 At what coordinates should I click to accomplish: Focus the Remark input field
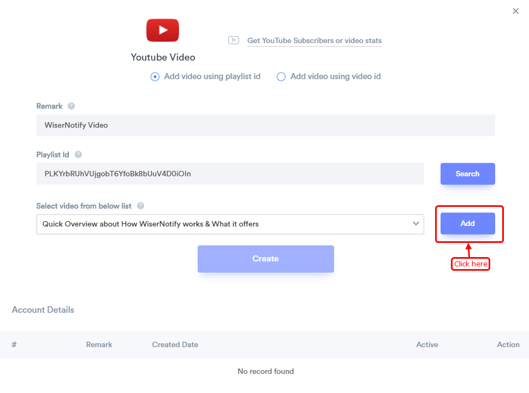point(266,125)
